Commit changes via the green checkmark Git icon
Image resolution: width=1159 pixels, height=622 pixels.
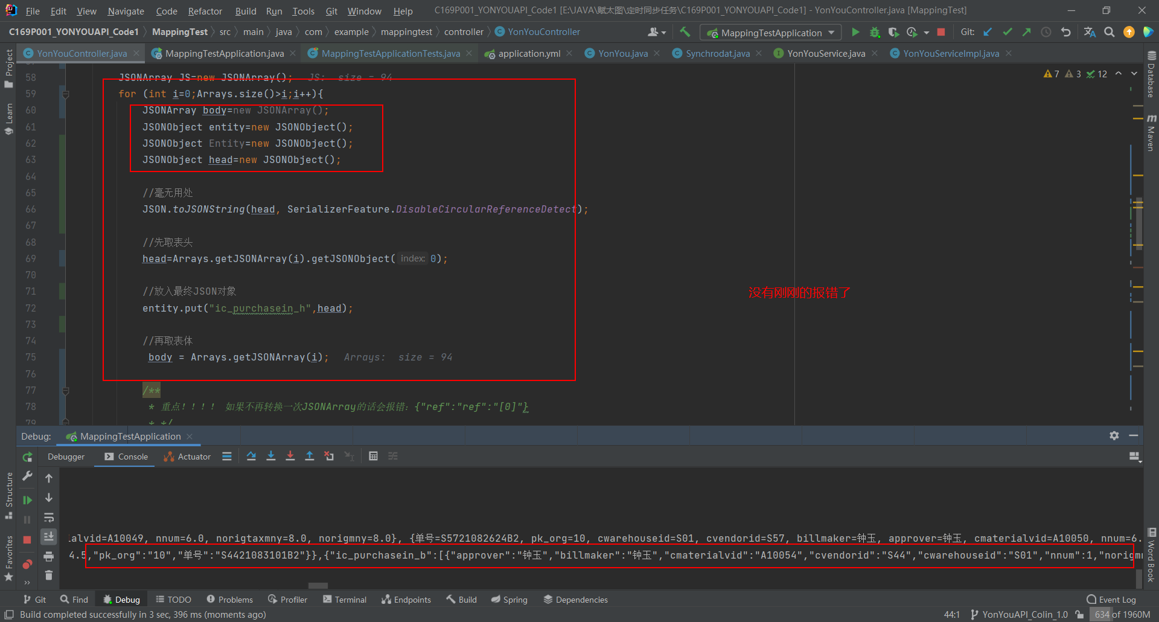point(1007,32)
